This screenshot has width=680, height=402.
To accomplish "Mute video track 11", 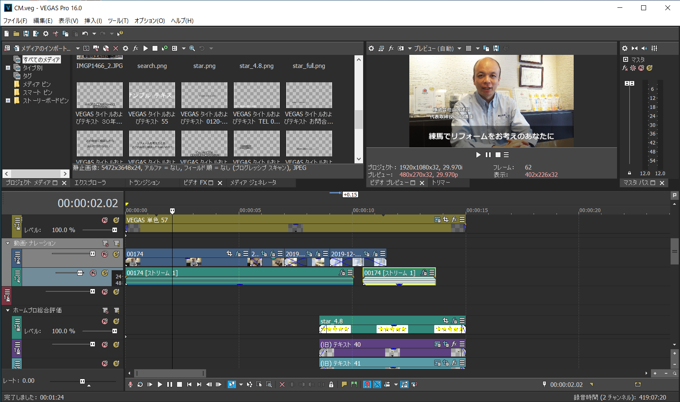I will point(105,220).
